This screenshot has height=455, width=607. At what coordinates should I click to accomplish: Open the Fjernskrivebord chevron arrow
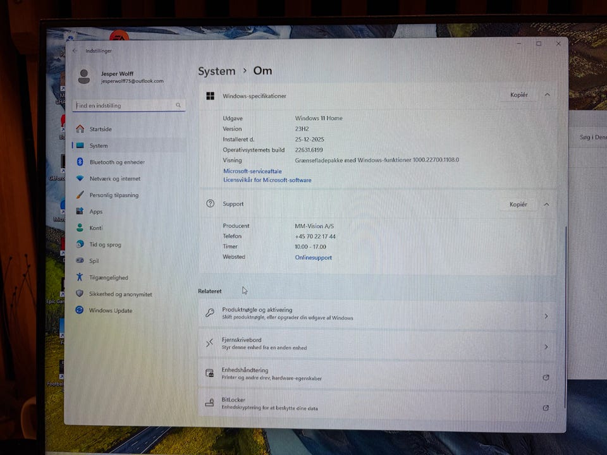[546, 347]
